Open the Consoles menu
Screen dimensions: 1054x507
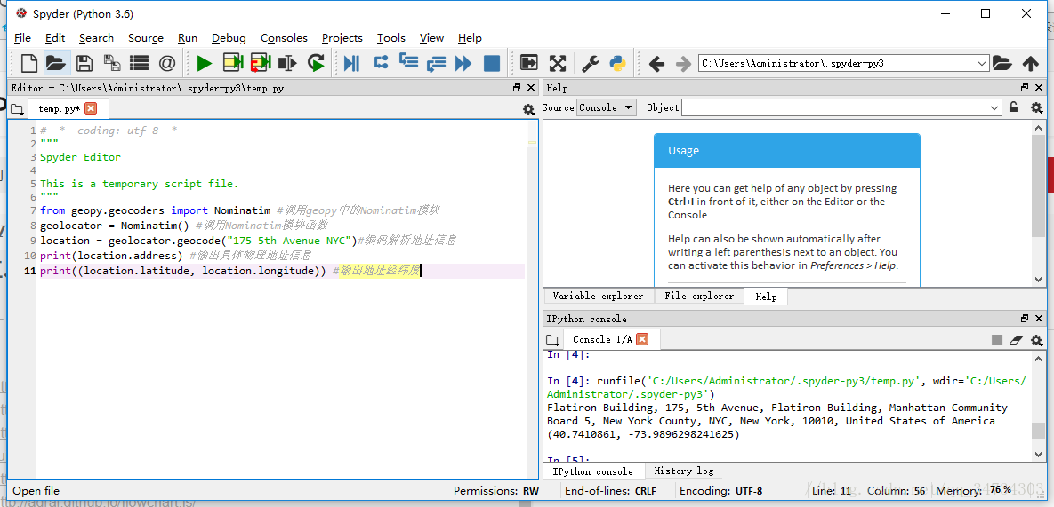point(284,38)
